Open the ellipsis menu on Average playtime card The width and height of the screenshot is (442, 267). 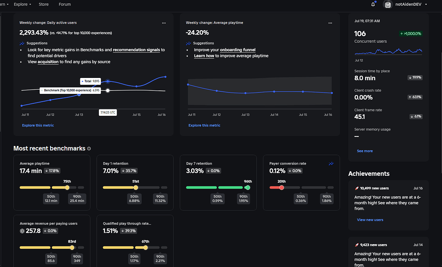[x=330, y=23]
